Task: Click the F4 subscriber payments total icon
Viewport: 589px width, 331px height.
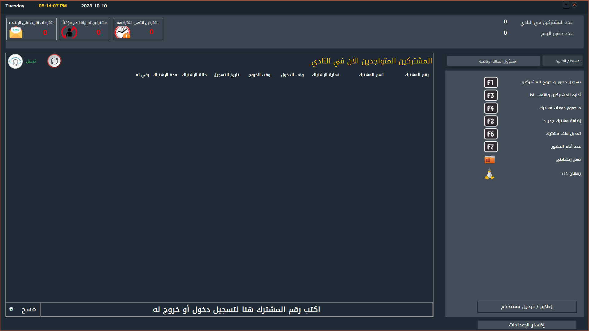Action: tap(491, 108)
